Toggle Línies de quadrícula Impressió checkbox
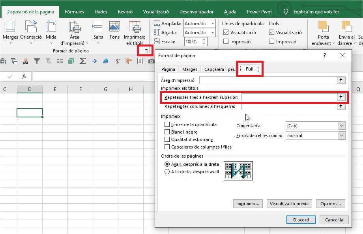The height and width of the screenshot is (234, 363). [226, 41]
